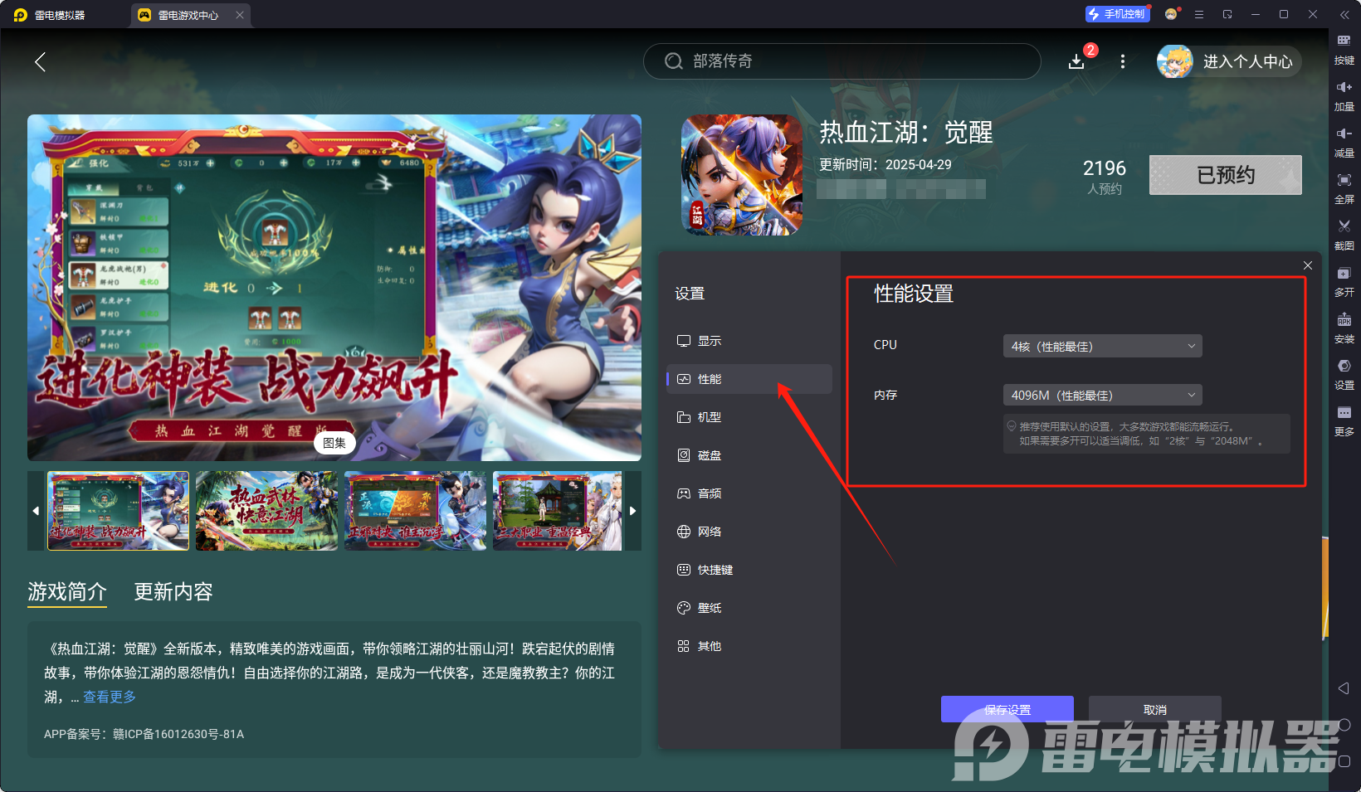Click 保存设置 to save settings
This screenshot has height=792, width=1361.
tap(1007, 710)
